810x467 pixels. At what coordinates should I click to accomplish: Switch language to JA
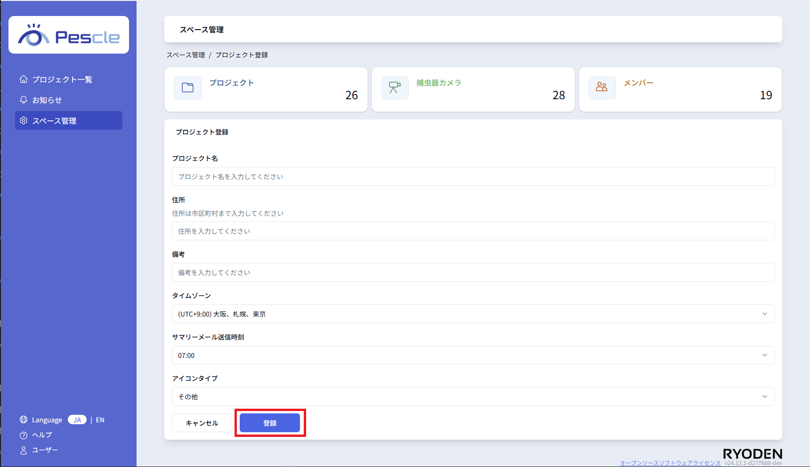pyautogui.click(x=77, y=420)
